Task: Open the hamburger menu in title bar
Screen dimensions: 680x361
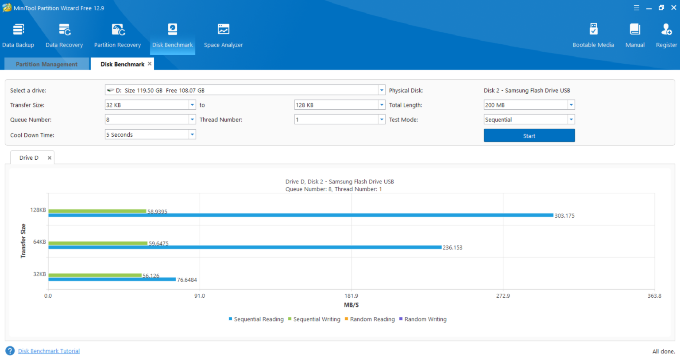Action: [636, 8]
